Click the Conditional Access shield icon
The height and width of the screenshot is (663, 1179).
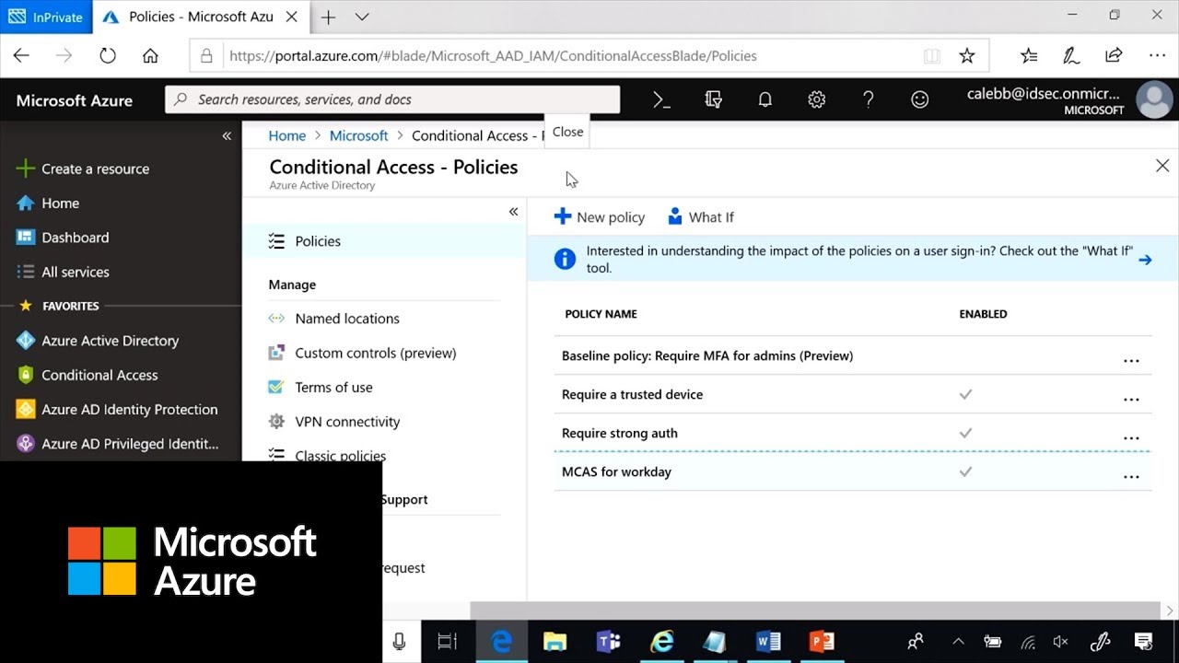click(x=26, y=375)
